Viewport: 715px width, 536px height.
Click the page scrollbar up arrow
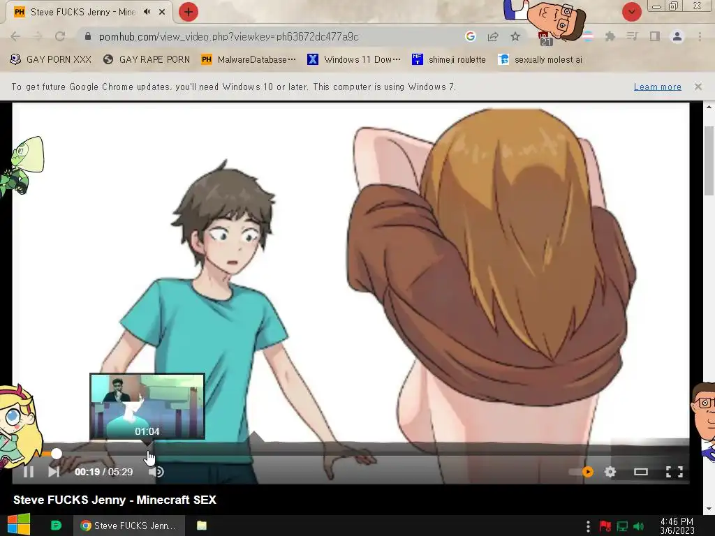tap(709, 107)
